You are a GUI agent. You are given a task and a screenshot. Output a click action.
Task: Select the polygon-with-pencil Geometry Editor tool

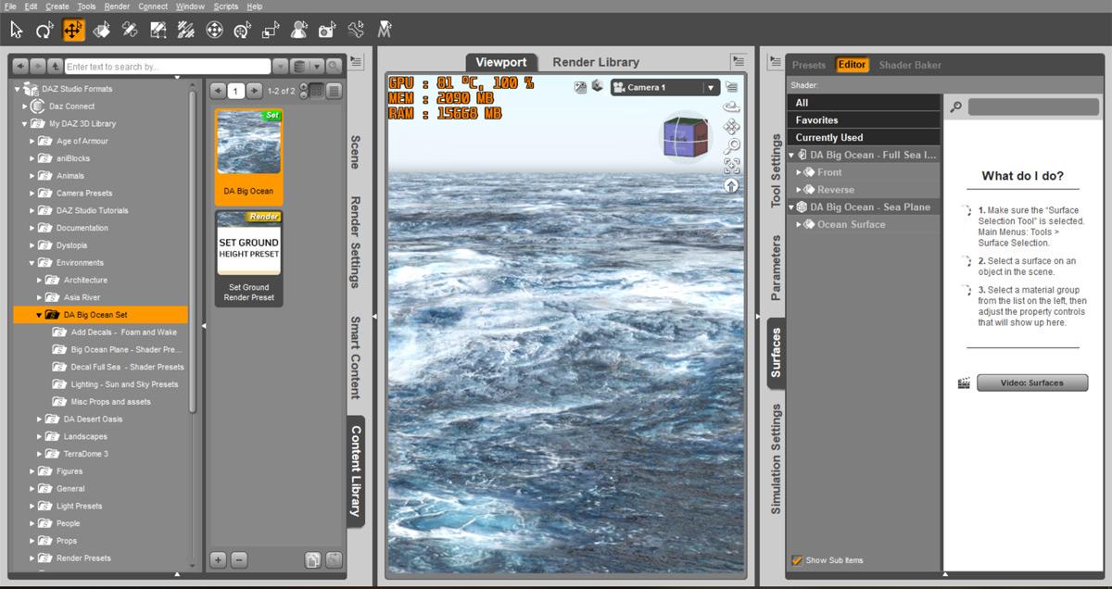point(158,30)
